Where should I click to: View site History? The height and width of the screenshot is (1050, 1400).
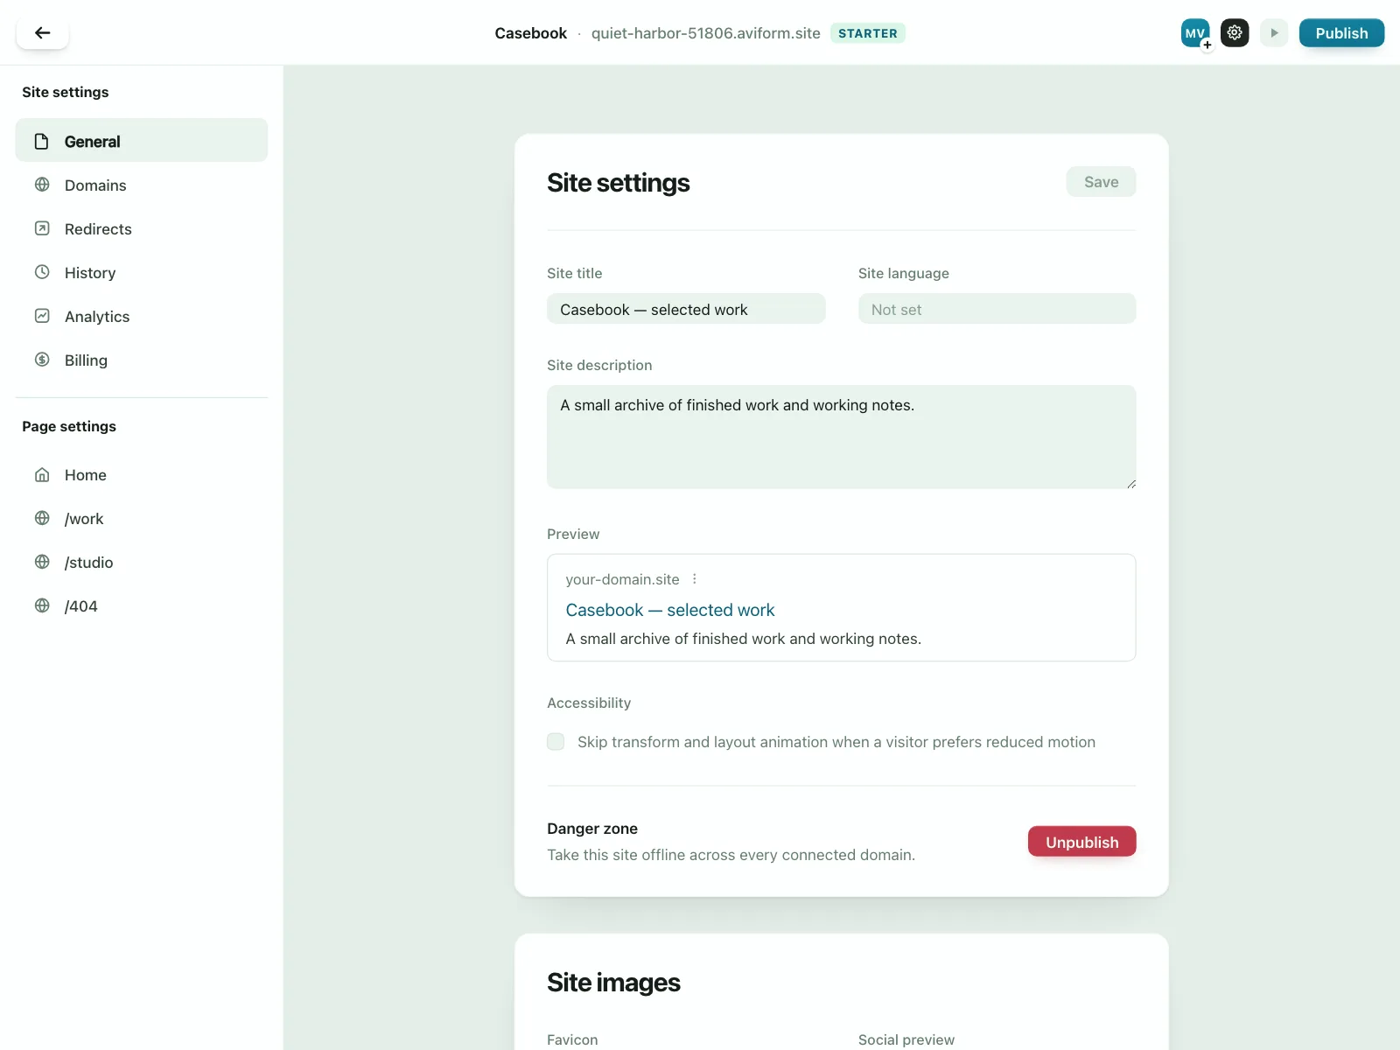tap(142, 272)
